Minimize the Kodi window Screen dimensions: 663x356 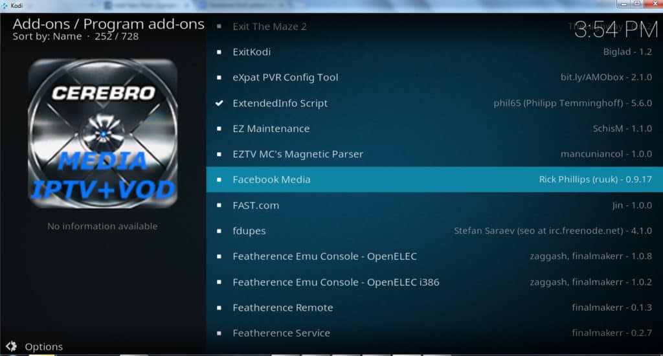pyautogui.click(x=624, y=3)
